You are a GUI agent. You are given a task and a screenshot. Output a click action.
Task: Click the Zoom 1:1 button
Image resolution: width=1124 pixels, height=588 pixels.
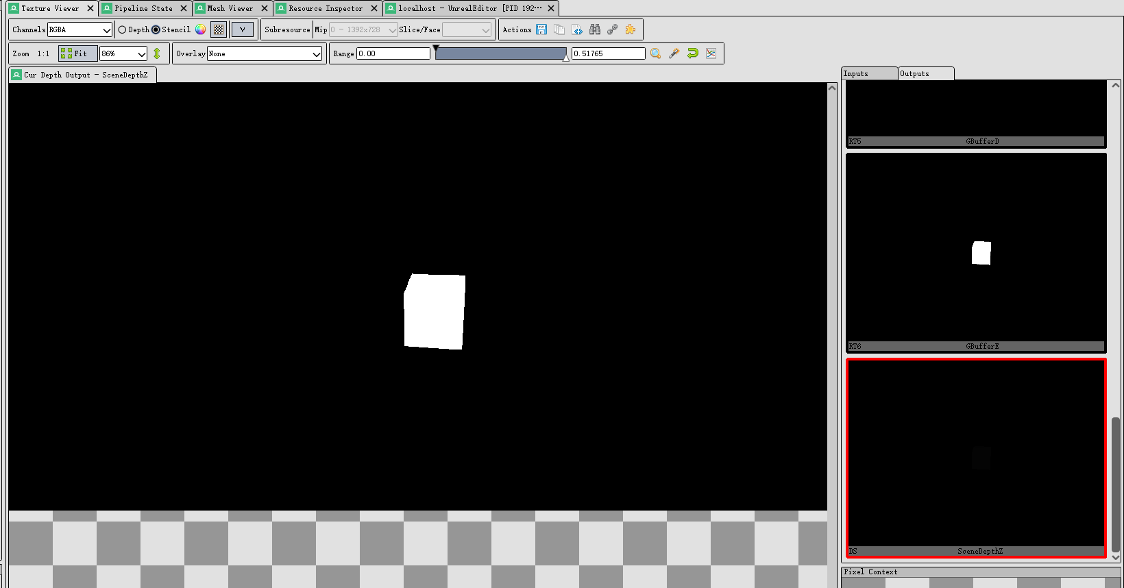[x=43, y=53]
